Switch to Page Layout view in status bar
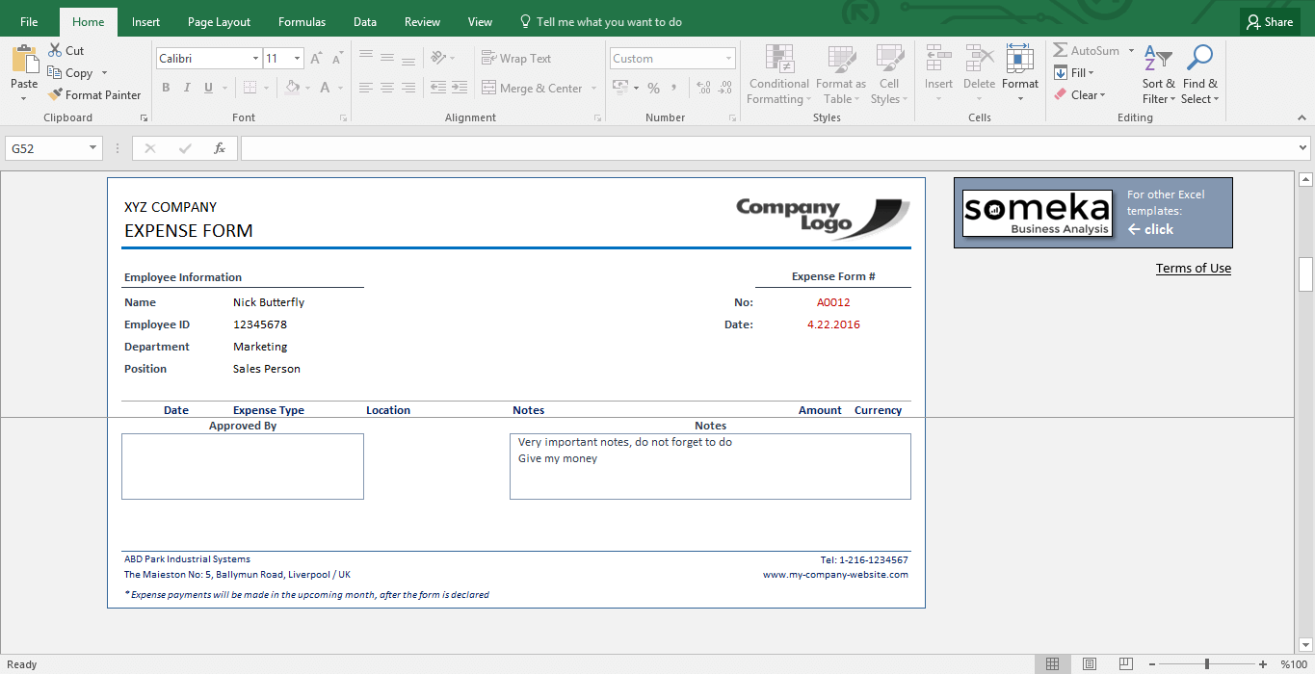1315x674 pixels. click(x=1090, y=664)
